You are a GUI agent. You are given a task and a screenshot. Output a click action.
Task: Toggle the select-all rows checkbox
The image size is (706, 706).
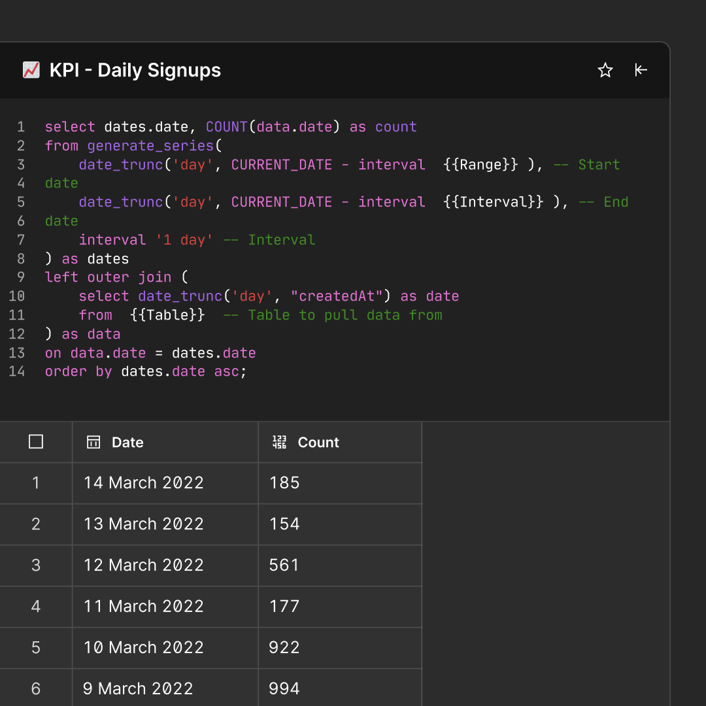tap(36, 442)
